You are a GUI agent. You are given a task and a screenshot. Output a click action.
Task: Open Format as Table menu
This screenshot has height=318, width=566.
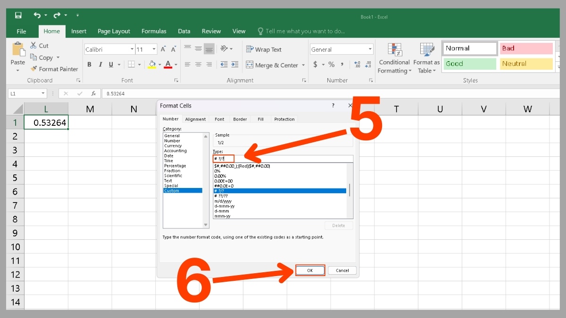click(x=426, y=58)
